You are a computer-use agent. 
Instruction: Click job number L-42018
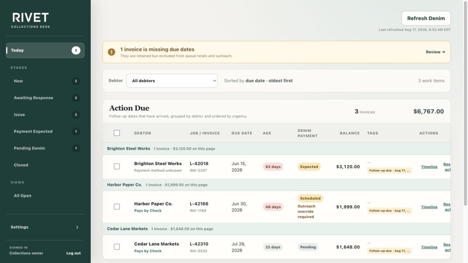coord(199,164)
